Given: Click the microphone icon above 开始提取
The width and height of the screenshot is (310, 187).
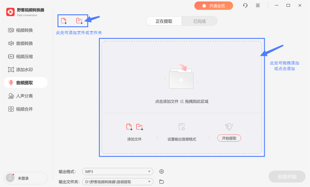Looking at the screenshot, I should [x=229, y=127].
